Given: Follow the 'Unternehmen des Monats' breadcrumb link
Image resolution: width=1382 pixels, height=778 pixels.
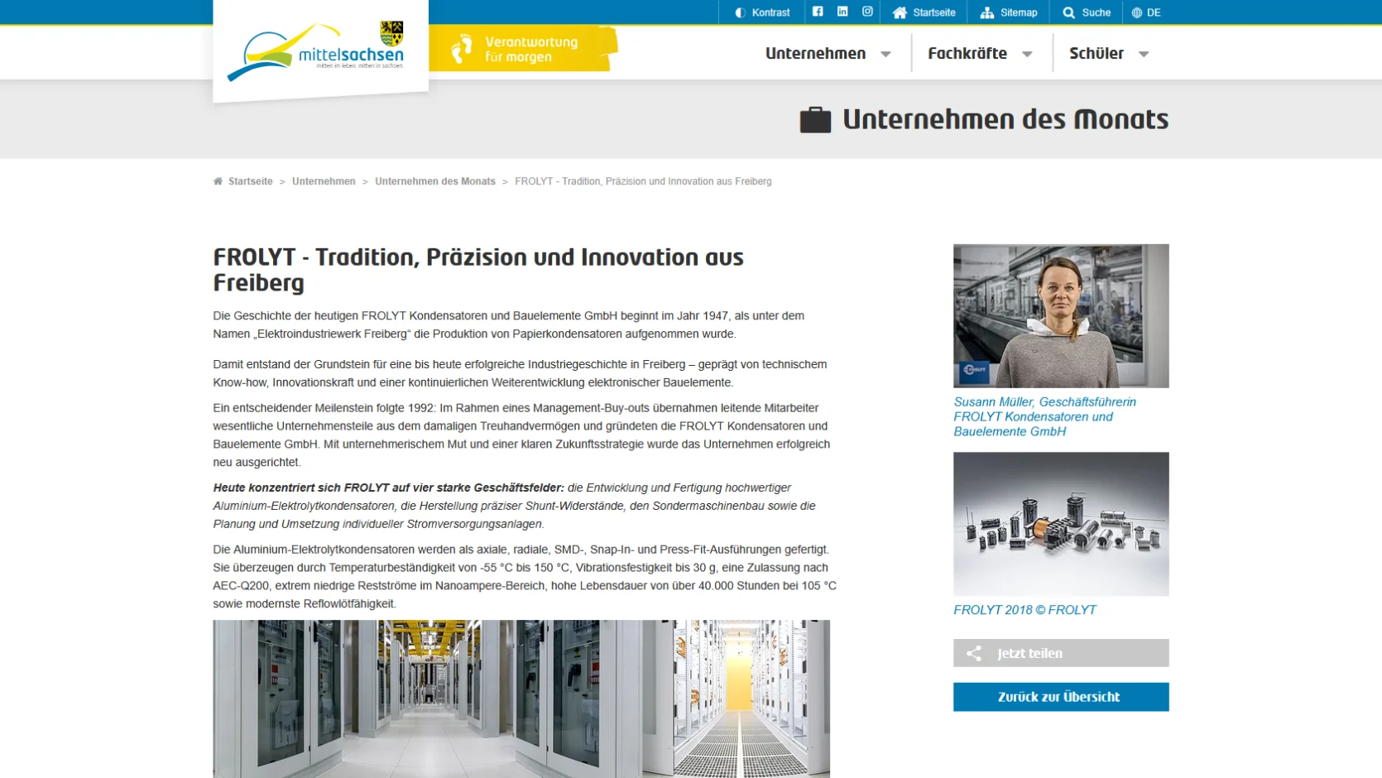Looking at the screenshot, I should tap(435, 181).
